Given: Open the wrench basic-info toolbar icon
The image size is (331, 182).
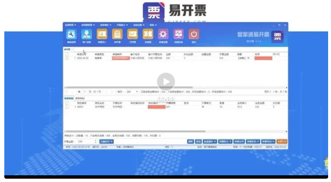Looking at the screenshot, I should tap(71, 34).
